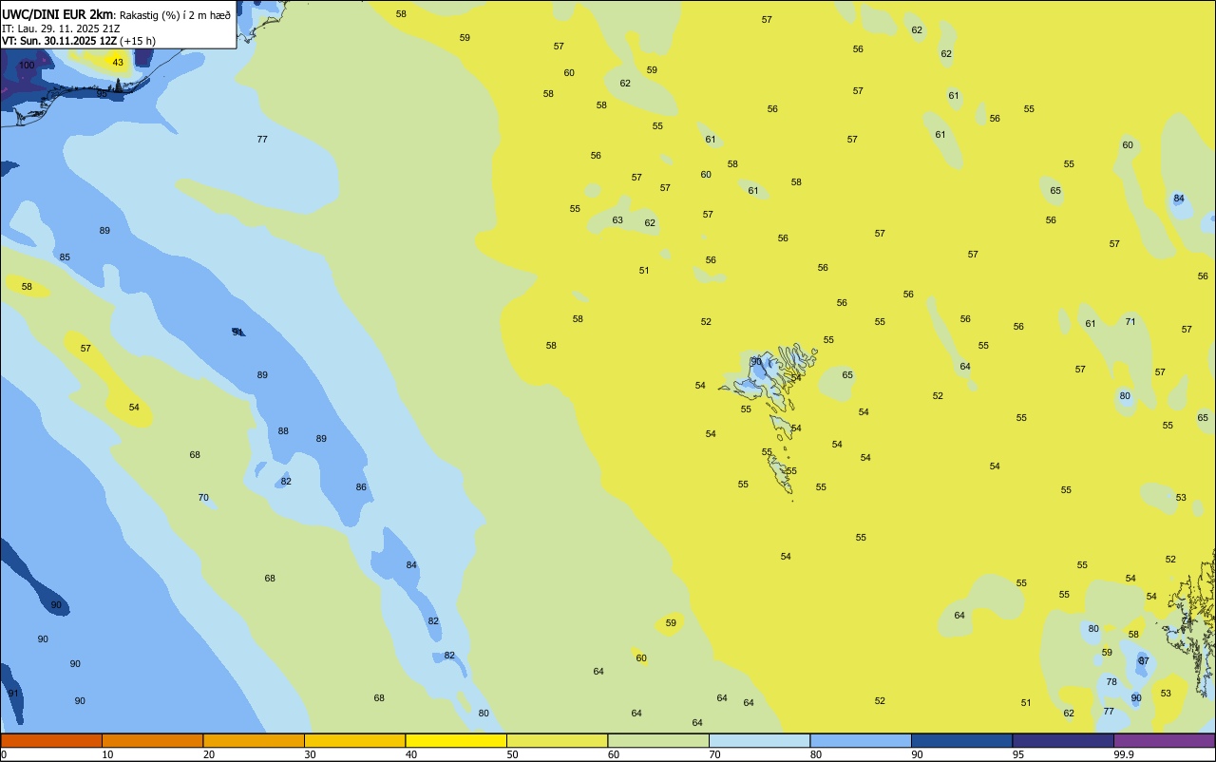Viewport: 1216px width, 762px height.
Task: Click the '86' humidity value on map
Action: [361, 487]
